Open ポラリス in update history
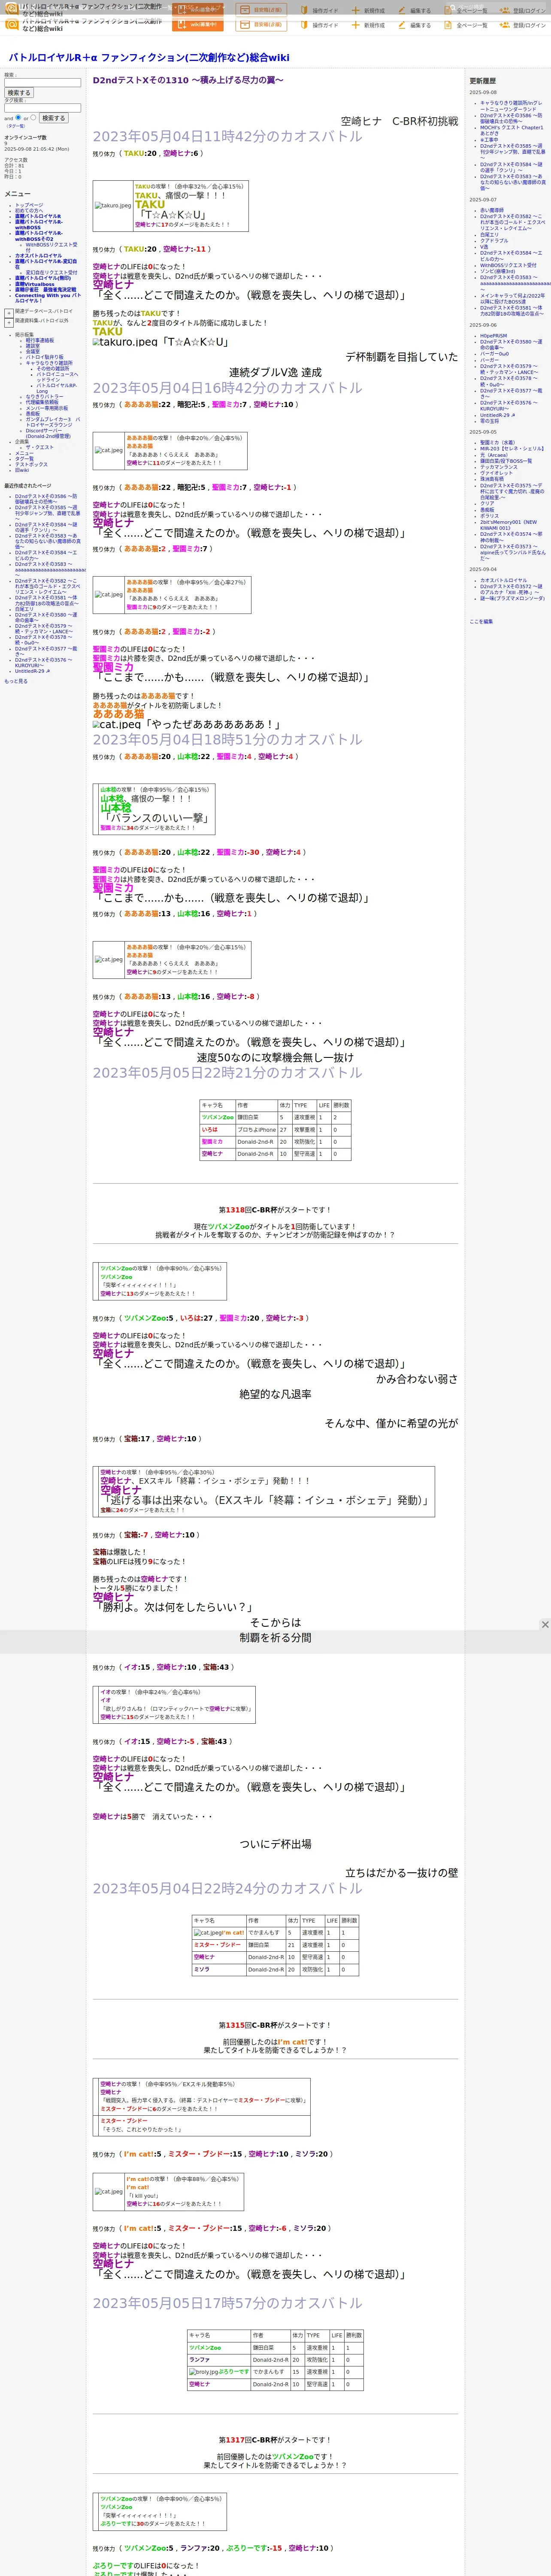Image resolution: width=551 pixels, height=2576 pixels. (x=489, y=516)
